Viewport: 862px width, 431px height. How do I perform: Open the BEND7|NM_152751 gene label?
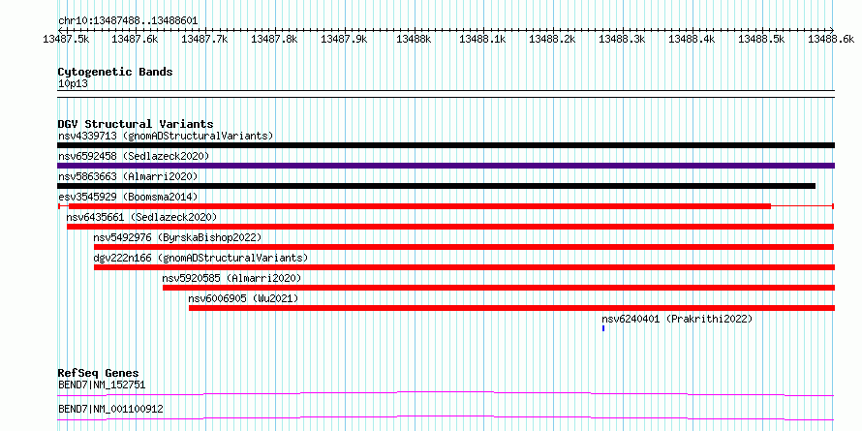pyautogui.click(x=101, y=385)
